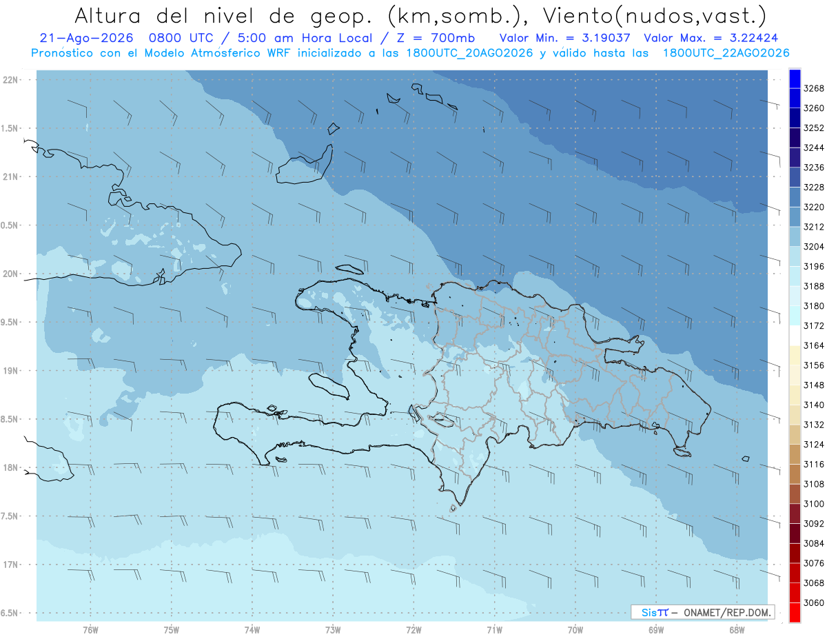Click the 'ONAMET/REP.DOM.' credit label
The height and width of the screenshot is (639, 827).
[727, 612]
